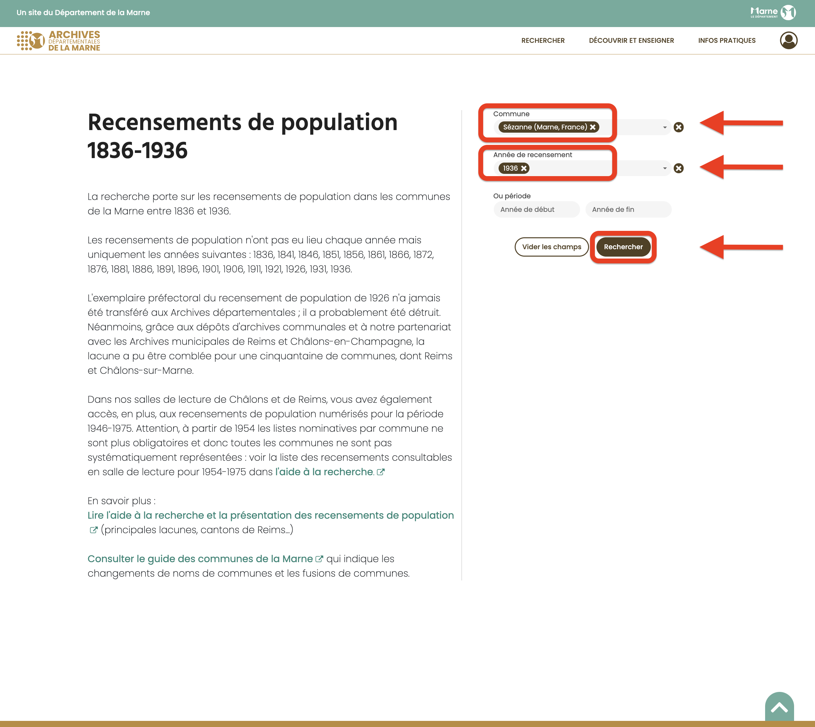Open Lire l'aide à la recherche link
This screenshot has width=815, height=727.
pos(270,515)
